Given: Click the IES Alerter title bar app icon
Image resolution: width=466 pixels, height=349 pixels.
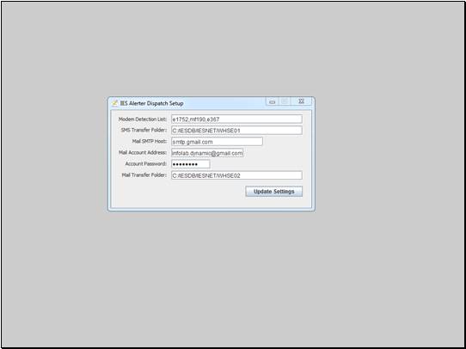Looking at the screenshot, I should pyautogui.click(x=114, y=103).
